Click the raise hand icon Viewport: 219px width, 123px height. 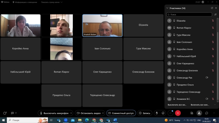coord(157,113)
